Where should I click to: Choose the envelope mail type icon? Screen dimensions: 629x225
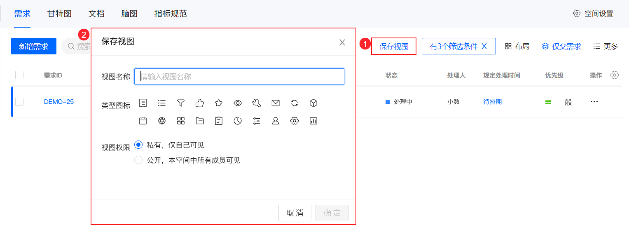(276, 103)
